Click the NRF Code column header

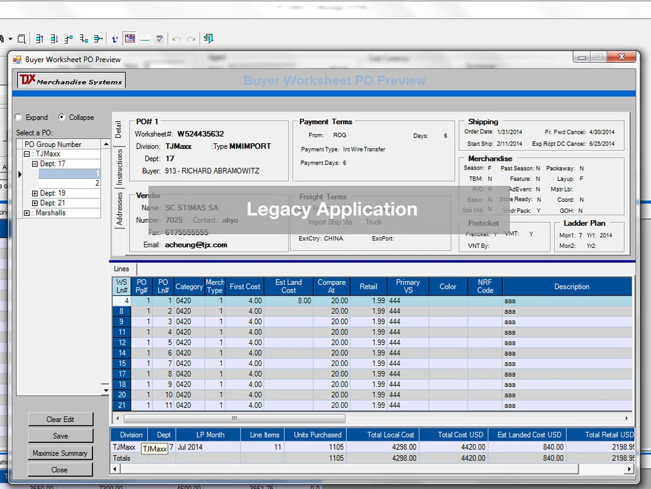(x=485, y=287)
